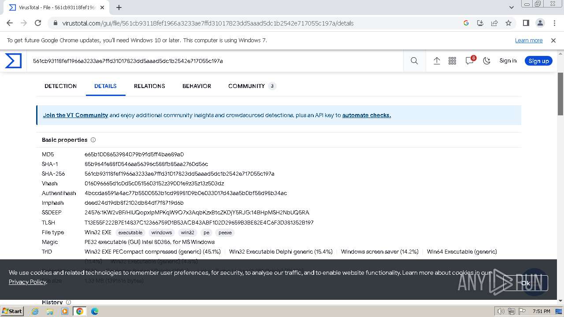Image resolution: width=564 pixels, height=317 pixels.
Task: Dismiss the Chrome update notification bar
Action: click(x=553, y=41)
